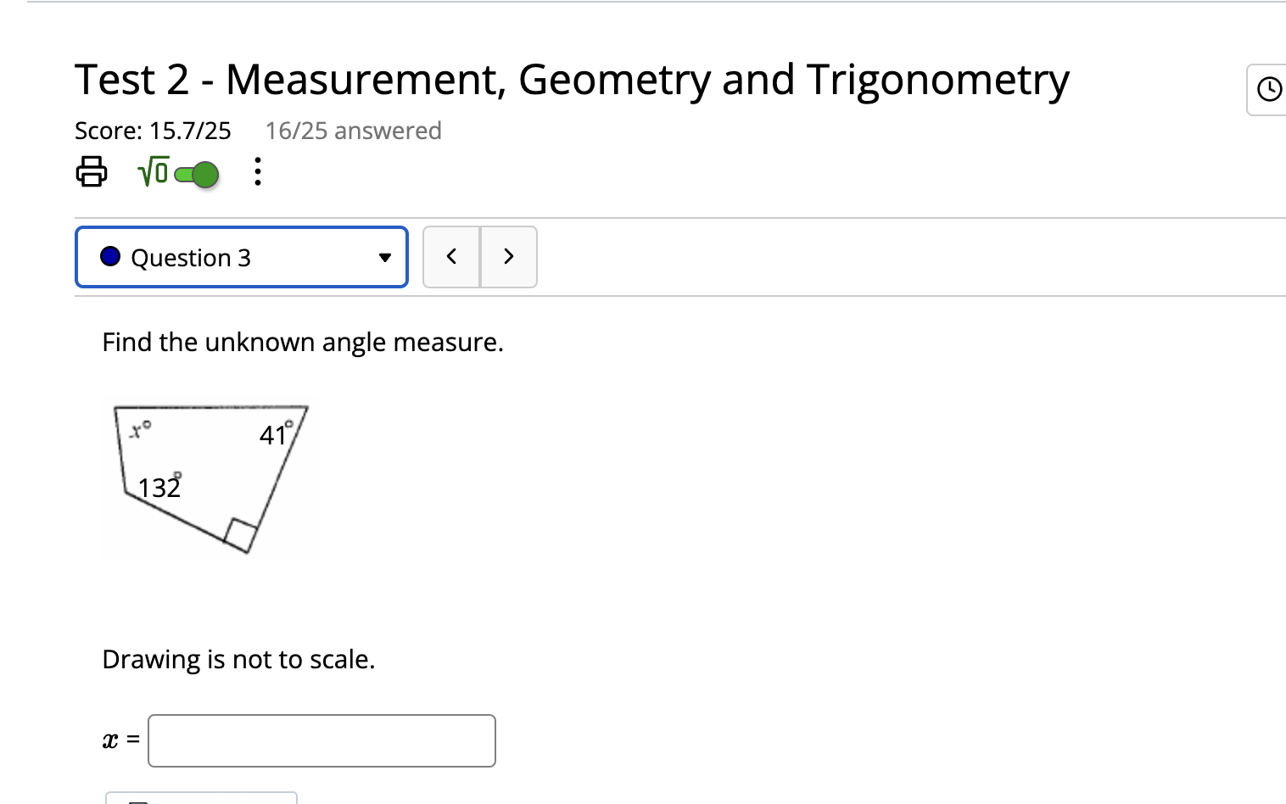
Task: Click the "Drawing is not to scale." note
Action: (238, 659)
